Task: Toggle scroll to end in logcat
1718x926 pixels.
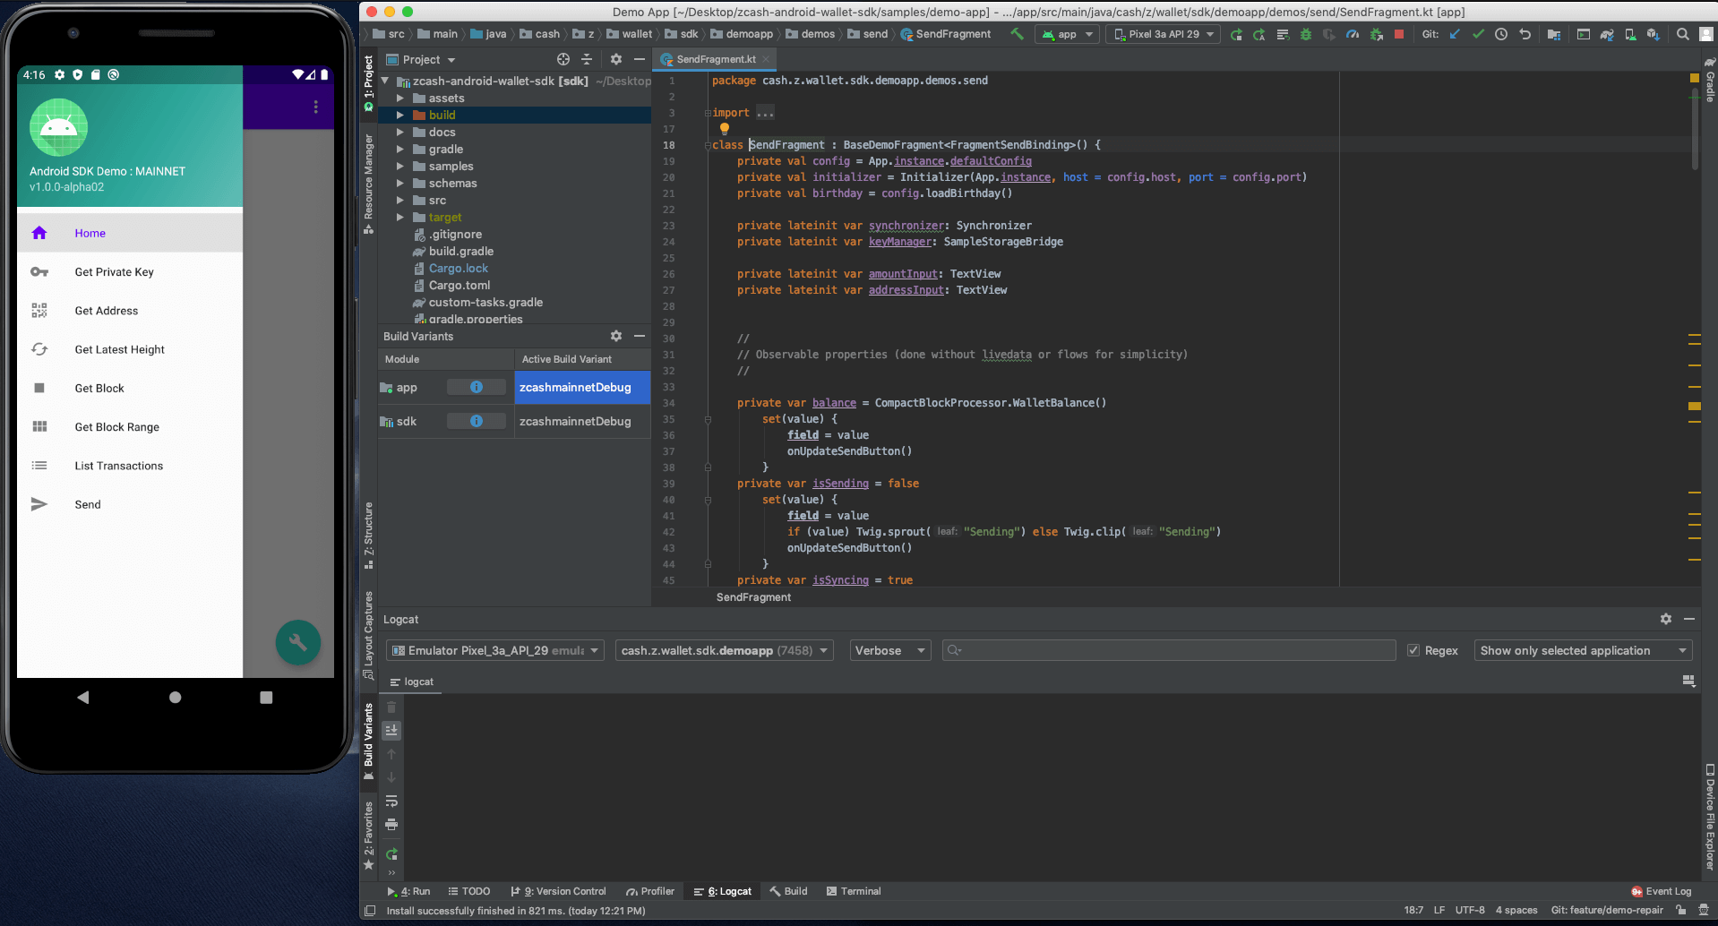Action: click(x=391, y=731)
